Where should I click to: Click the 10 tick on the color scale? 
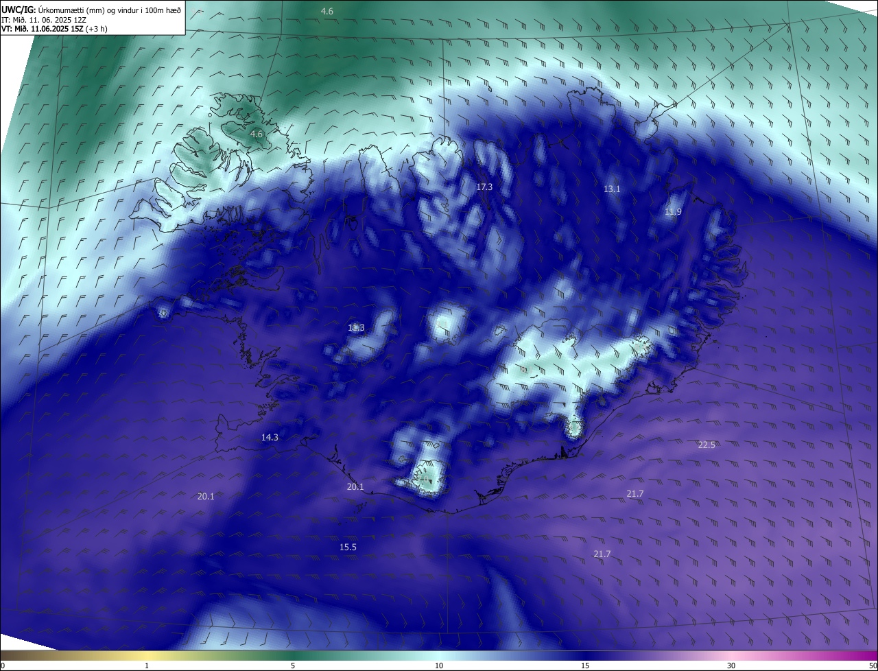439,666
